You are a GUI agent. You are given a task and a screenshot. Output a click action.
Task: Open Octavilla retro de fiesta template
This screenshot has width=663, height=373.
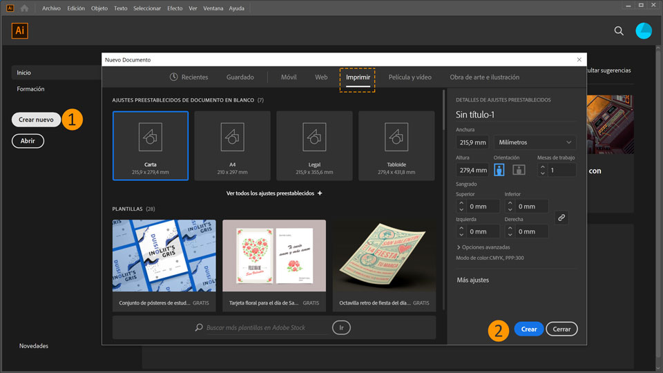[x=385, y=265]
